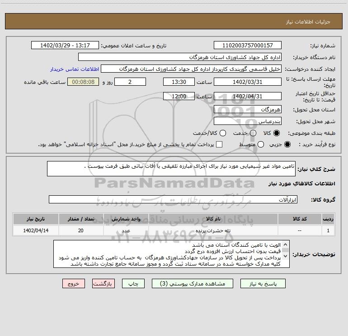Click the پاسخ به نیاز button
The height and width of the screenshot is (336, 348).
point(263,284)
